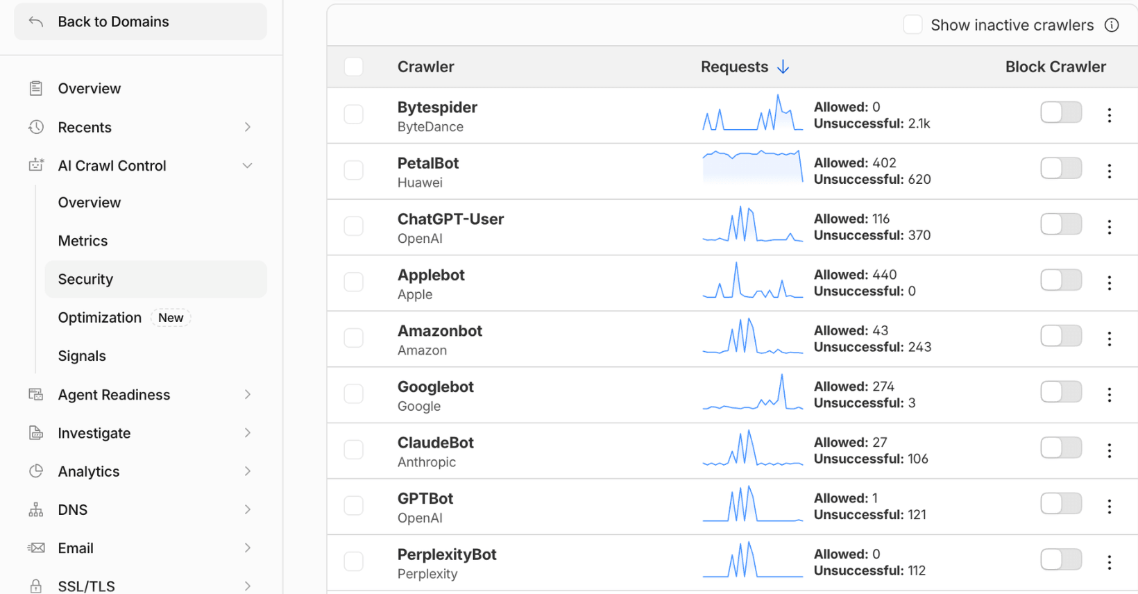Click the Email envelope icon
Viewport: 1138px width, 594px height.
[36, 548]
